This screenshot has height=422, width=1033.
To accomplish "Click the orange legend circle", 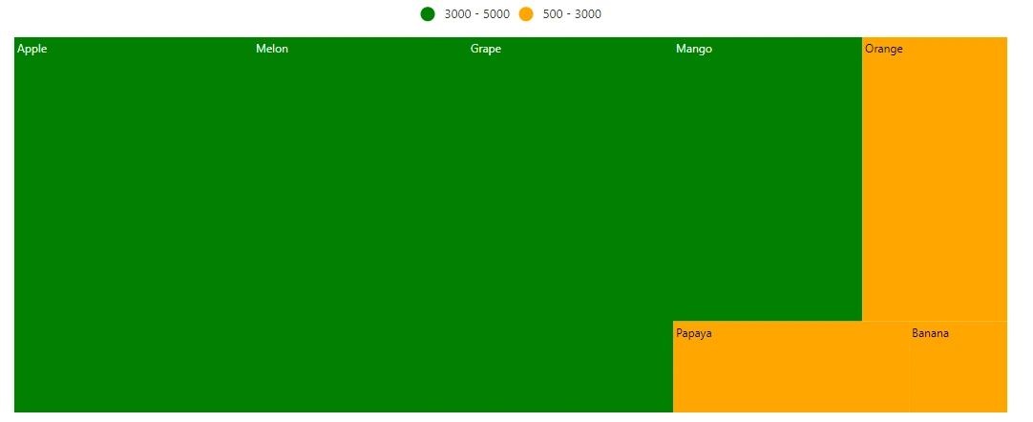I will click(526, 13).
